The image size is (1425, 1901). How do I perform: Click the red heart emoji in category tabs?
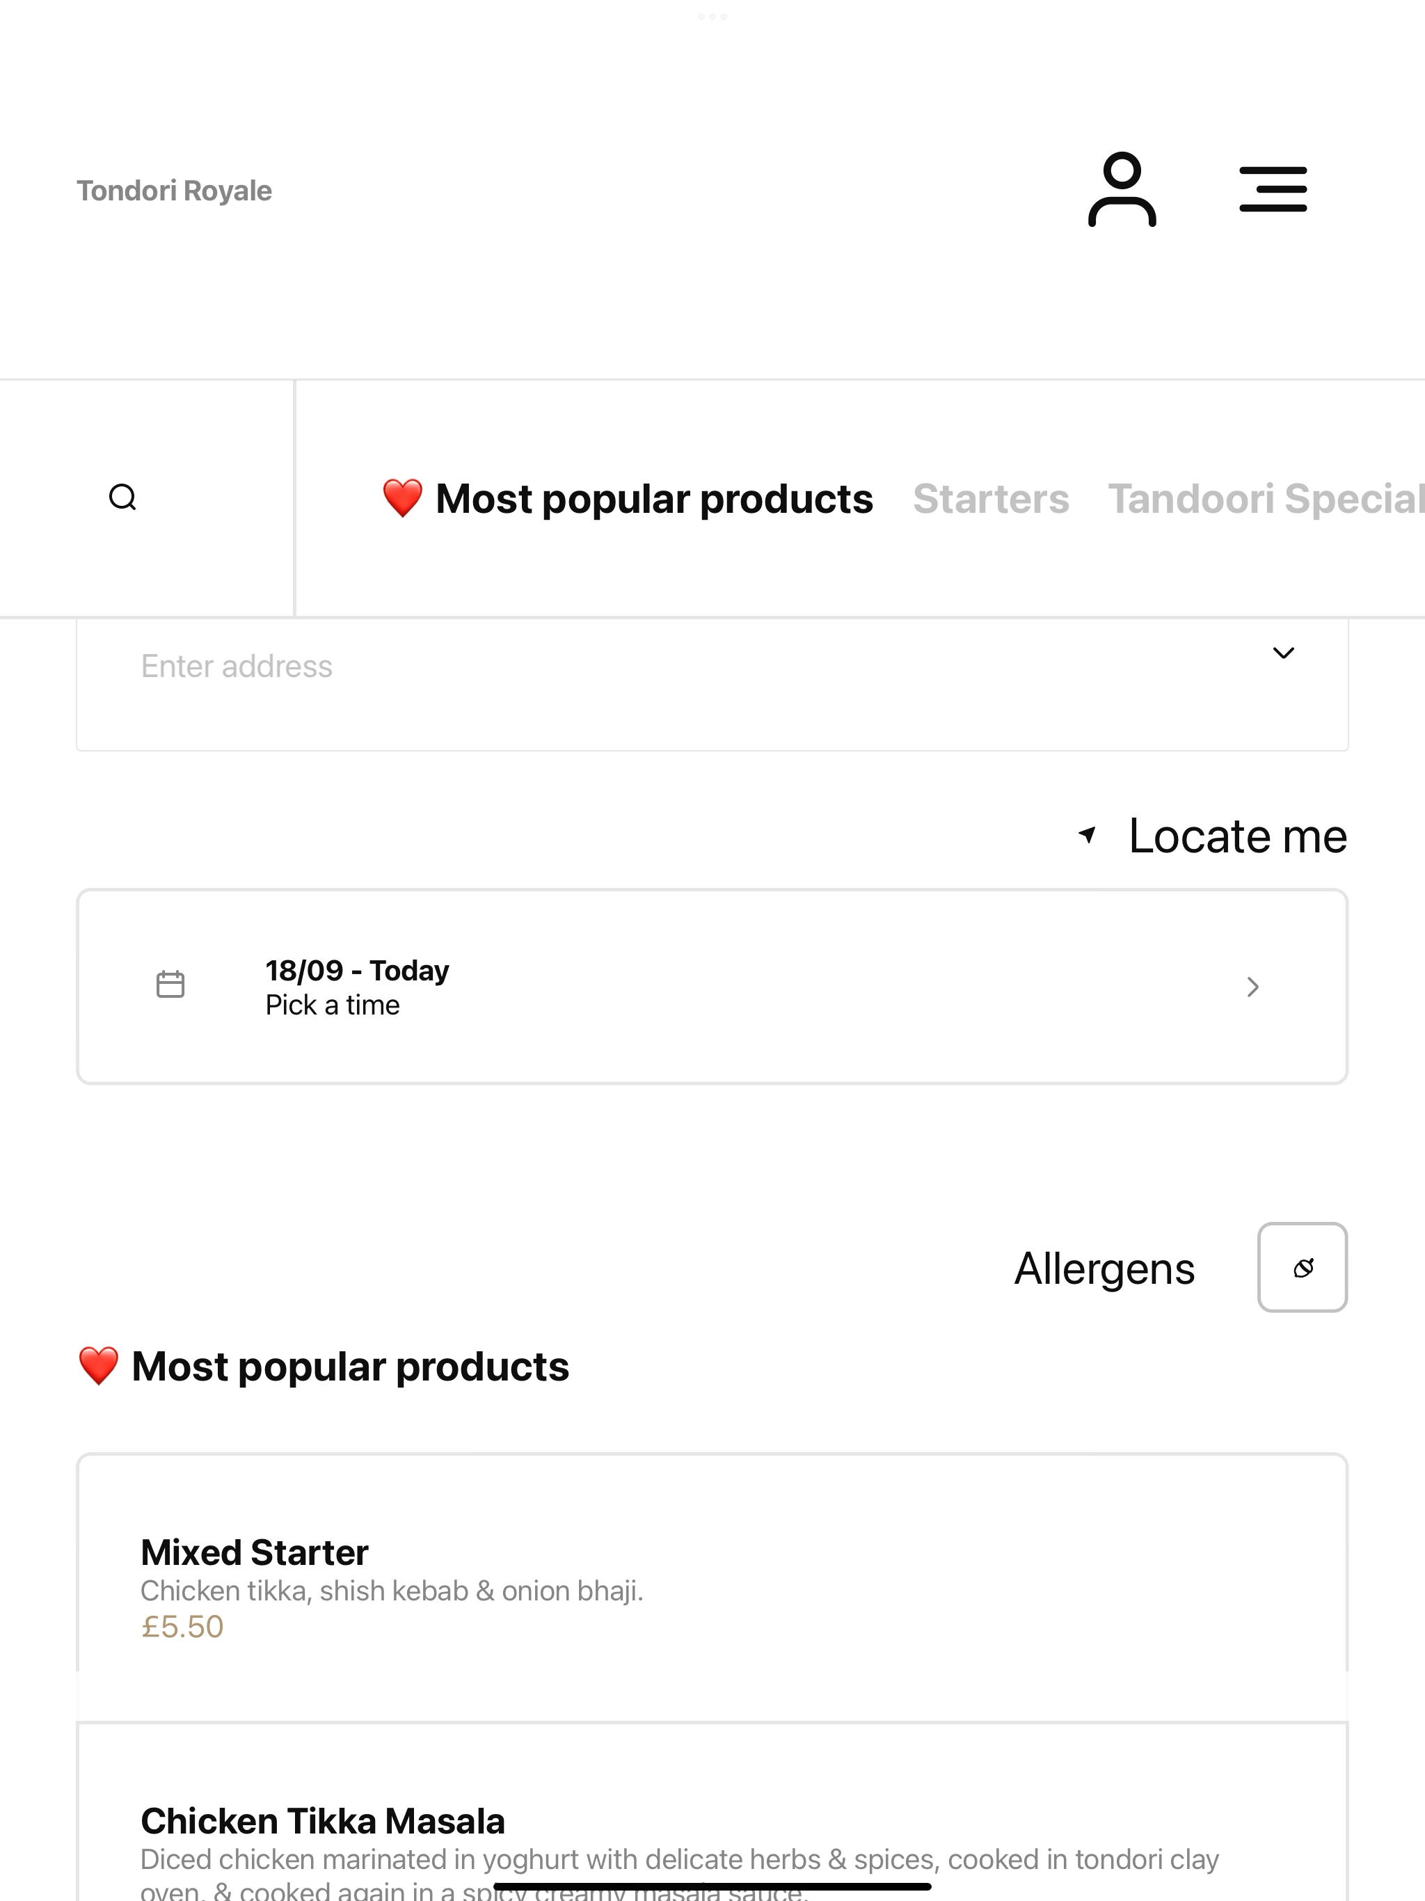[402, 498]
